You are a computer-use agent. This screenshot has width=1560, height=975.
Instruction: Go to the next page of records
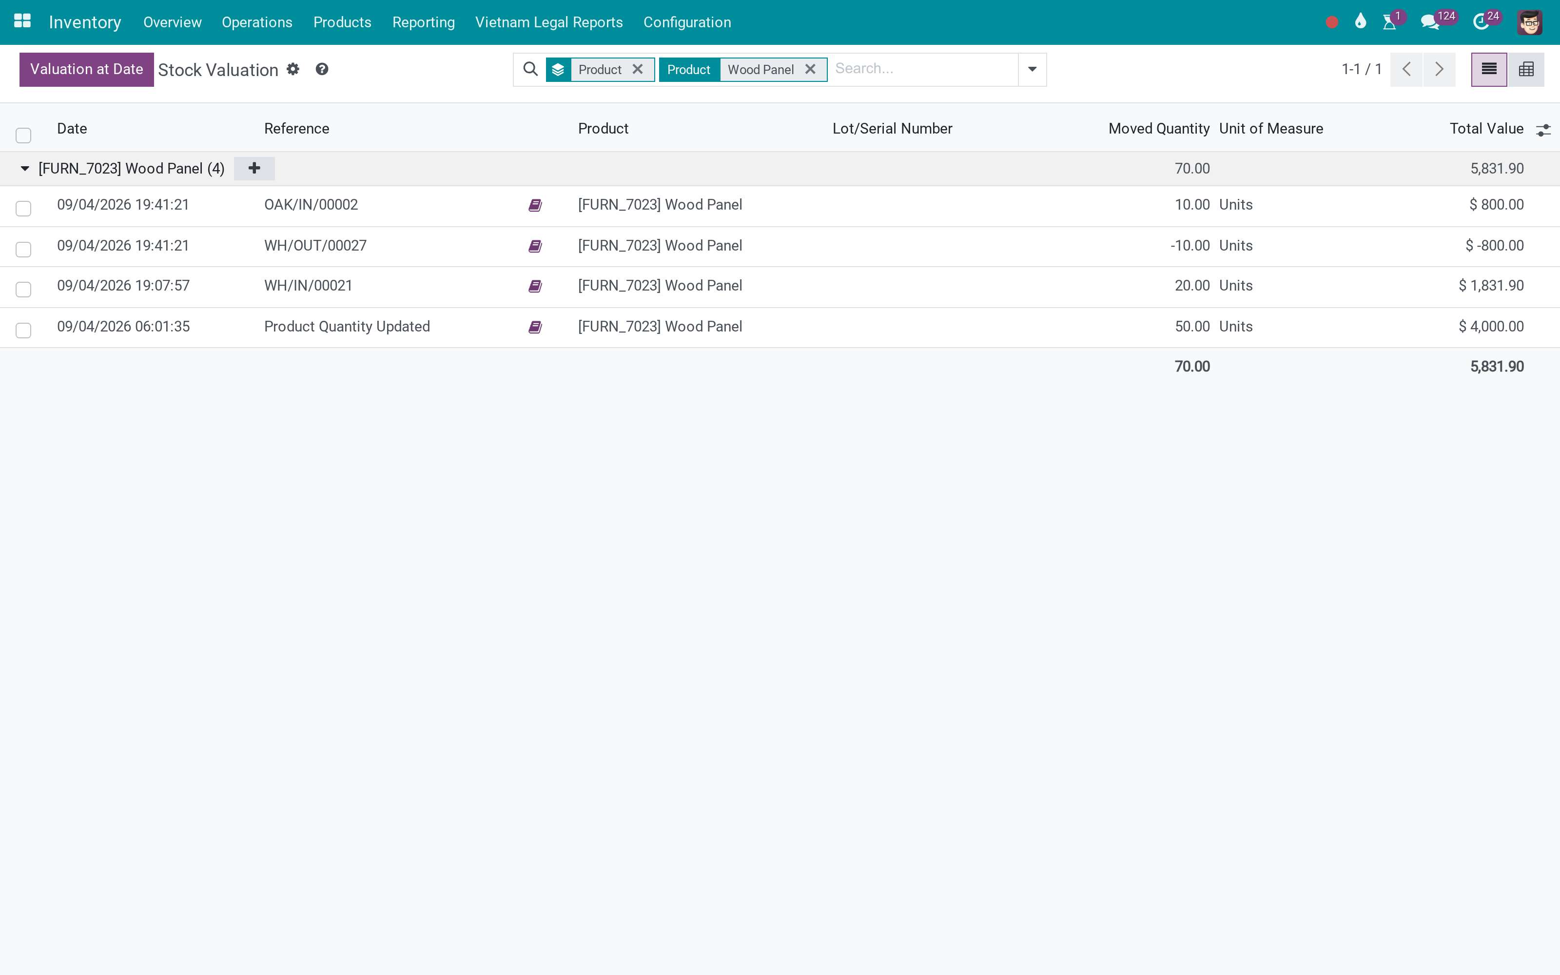[x=1439, y=69]
